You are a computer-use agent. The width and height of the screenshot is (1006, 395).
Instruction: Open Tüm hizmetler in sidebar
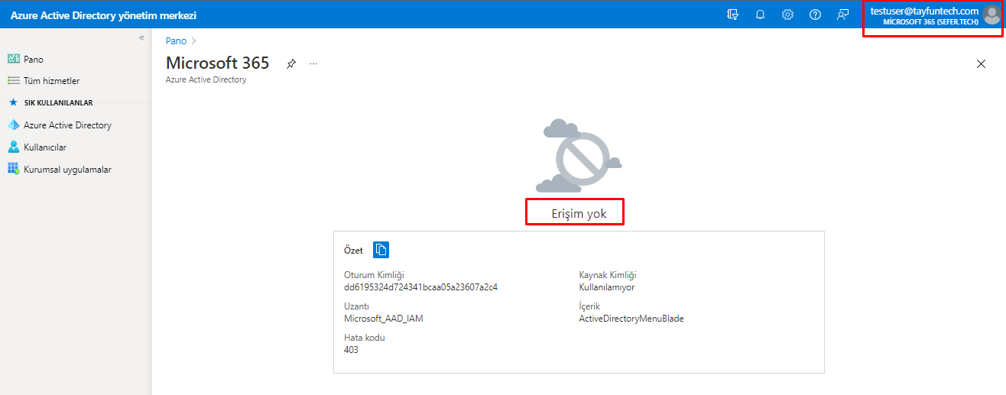click(x=51, y=81)
